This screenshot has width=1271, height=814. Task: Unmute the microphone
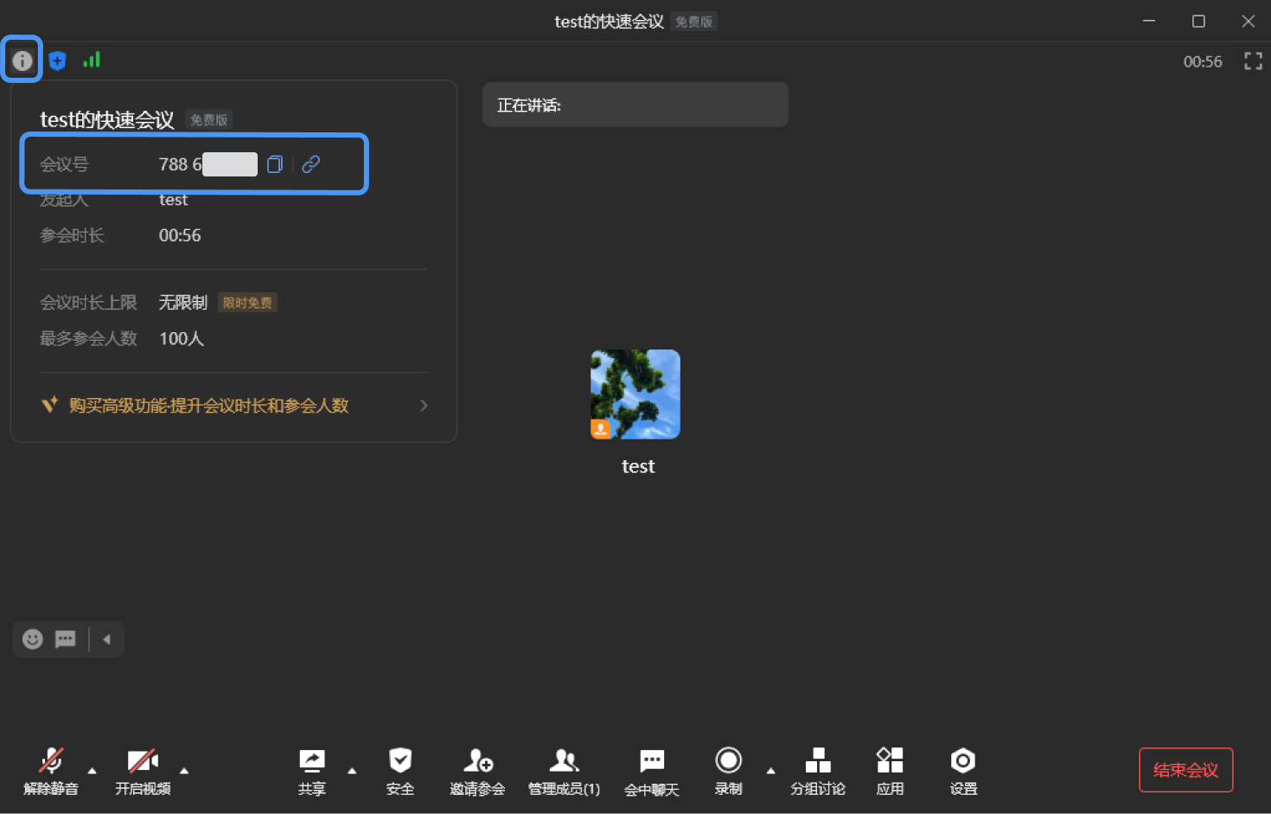(x=51, y=770)
